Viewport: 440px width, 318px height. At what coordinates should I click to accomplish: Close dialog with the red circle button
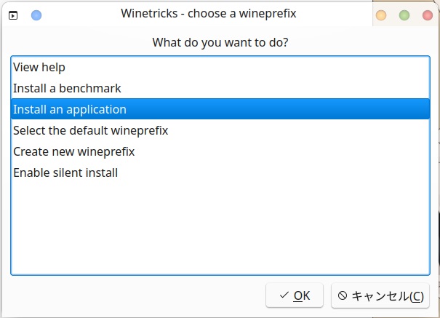pos(427,15)
